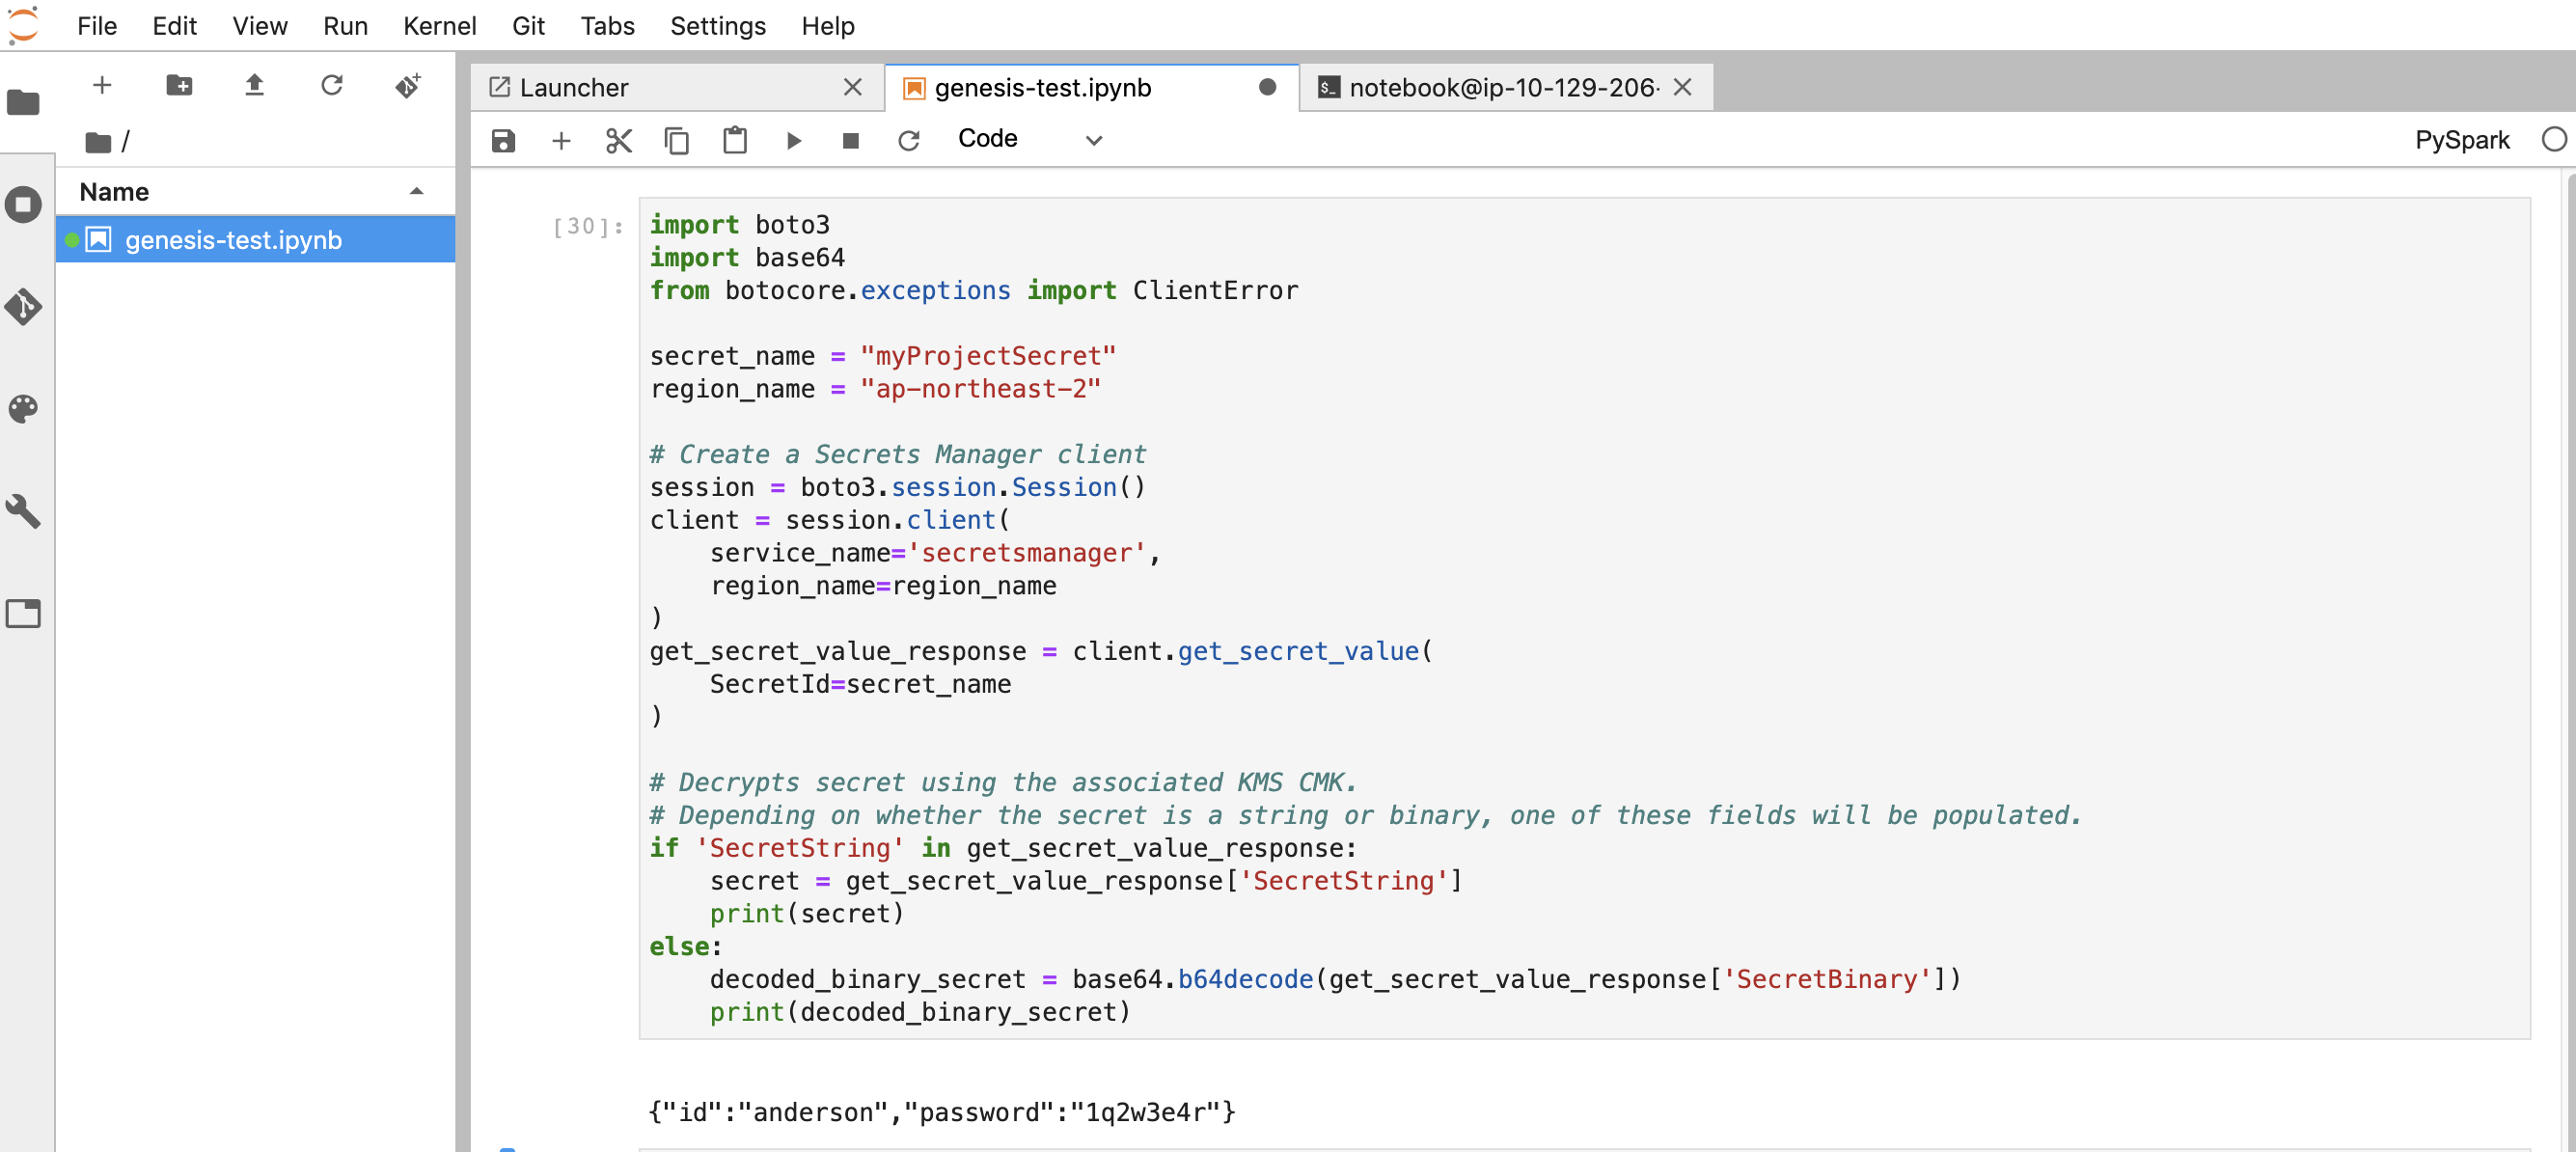Create a new folder in the file browser
The height and width of the screenshot is (1152, 2576).
point(179,86)
